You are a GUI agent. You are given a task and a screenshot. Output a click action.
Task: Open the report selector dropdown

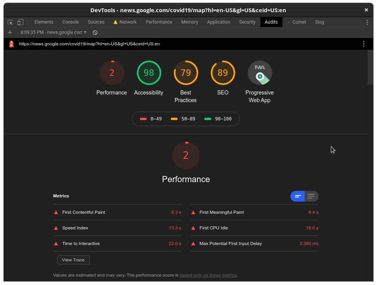pyautogui.click(x=53, y=32)
